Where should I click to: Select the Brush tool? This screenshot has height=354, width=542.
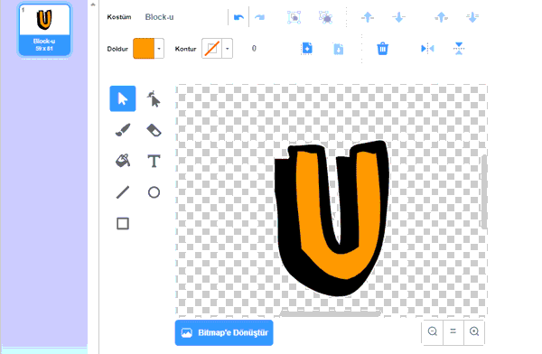click(123, 130)
